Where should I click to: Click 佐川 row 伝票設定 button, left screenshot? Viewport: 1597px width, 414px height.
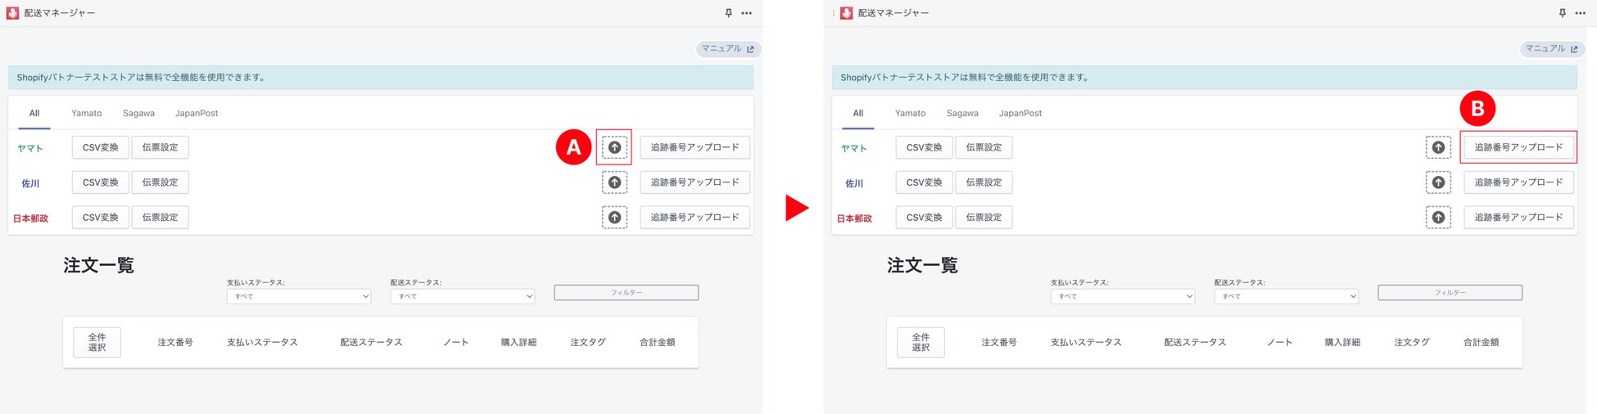[161, 182]
